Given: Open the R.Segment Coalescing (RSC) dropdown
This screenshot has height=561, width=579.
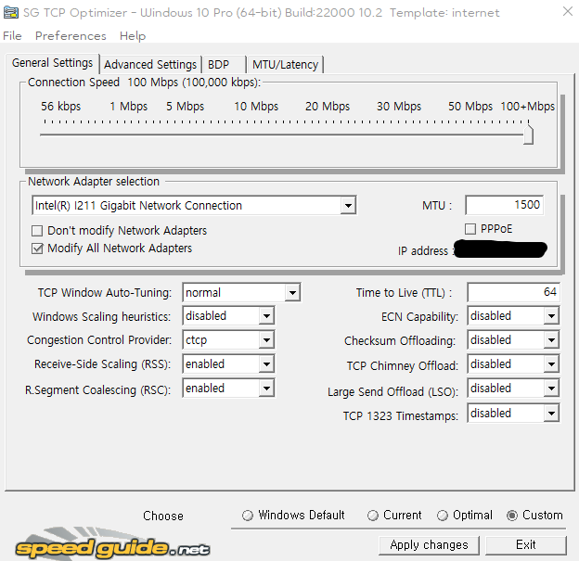Looking at the screenshot, I should tap(266, 389).
